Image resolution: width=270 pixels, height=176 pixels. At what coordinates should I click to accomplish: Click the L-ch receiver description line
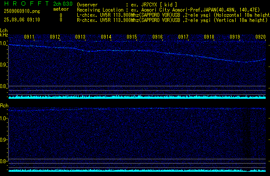(x=173, y=15)
